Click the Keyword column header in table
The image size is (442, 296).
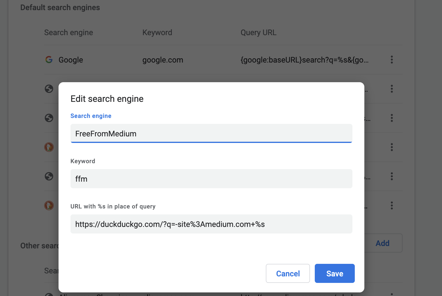[x=157, y=32]
